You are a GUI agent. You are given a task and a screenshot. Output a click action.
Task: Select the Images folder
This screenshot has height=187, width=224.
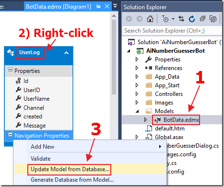(164, 103)
